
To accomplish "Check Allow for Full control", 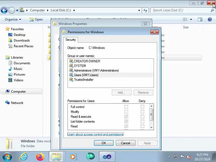I will click(126, 107).
